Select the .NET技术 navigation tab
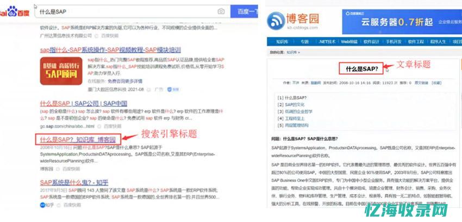The width and height of the screenshot is (462, 222). (x=327, y=42)
